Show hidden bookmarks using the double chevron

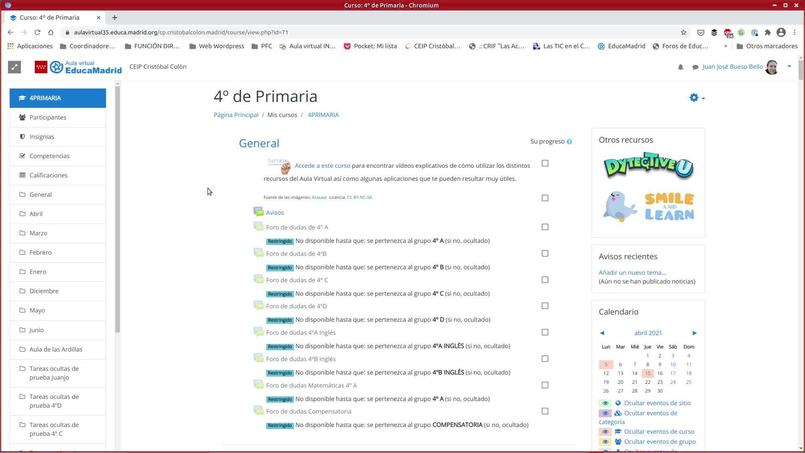725,46
